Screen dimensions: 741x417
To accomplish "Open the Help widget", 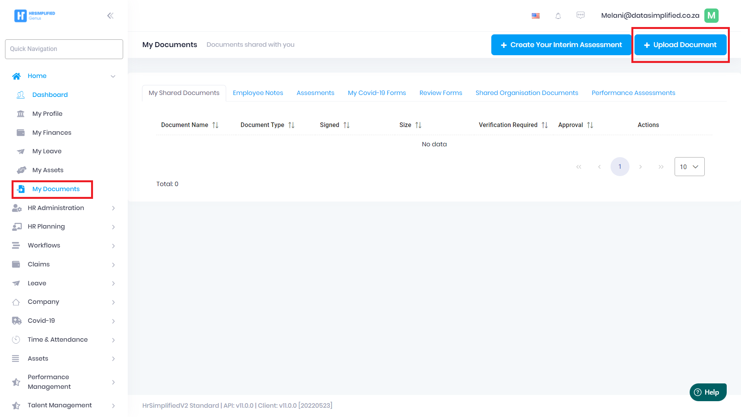I will [708, 392].
